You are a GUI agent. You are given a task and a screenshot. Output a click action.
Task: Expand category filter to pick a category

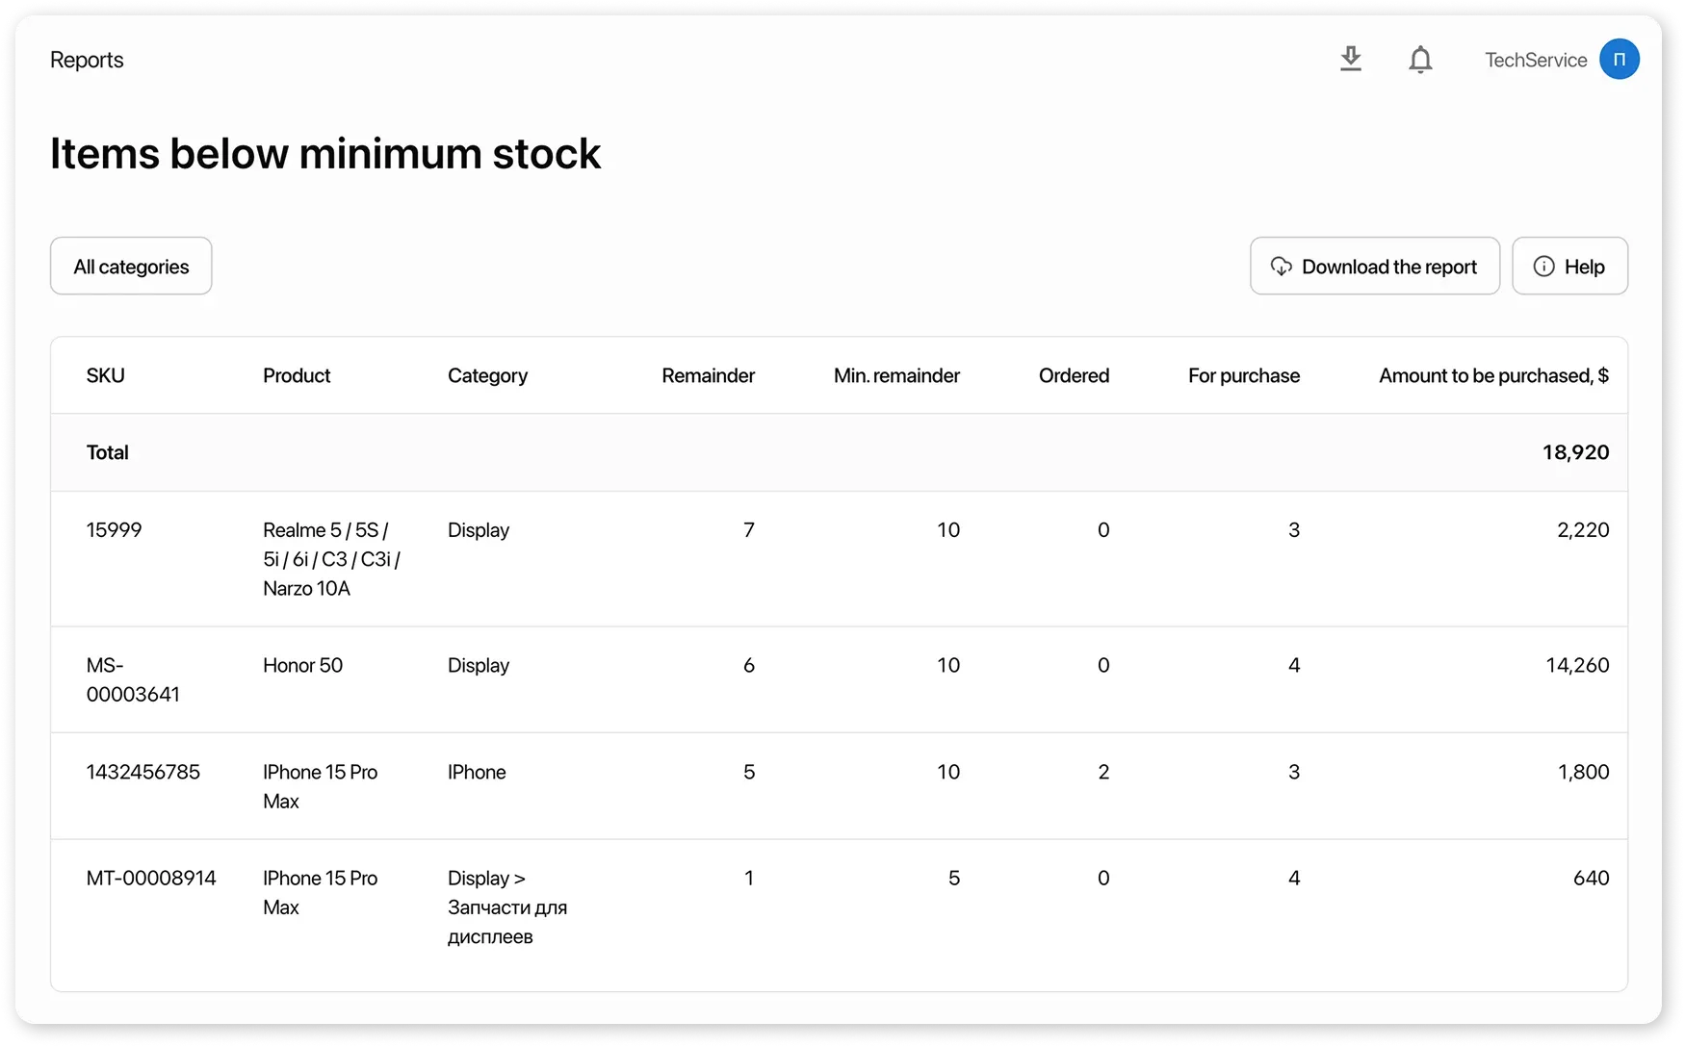pos(130,266)
